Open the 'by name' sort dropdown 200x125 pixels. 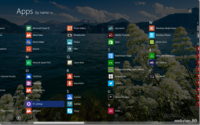[44, 13]
